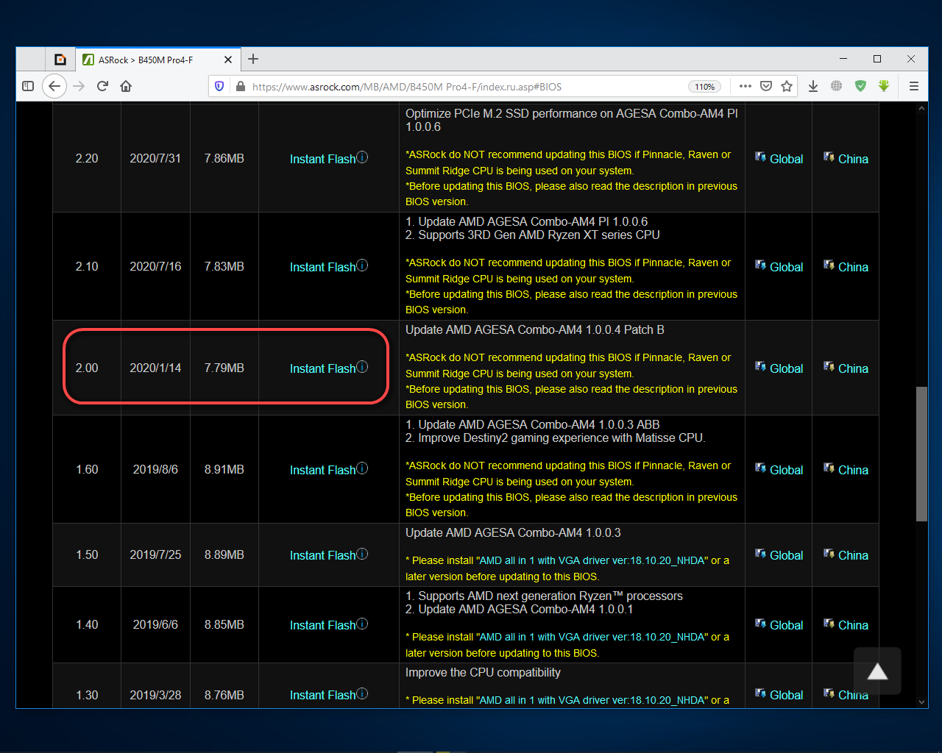The height and width of the screenshot is (753, 942).
Task: Toggle the sidebar panel icon
Action: click(28, 86)
